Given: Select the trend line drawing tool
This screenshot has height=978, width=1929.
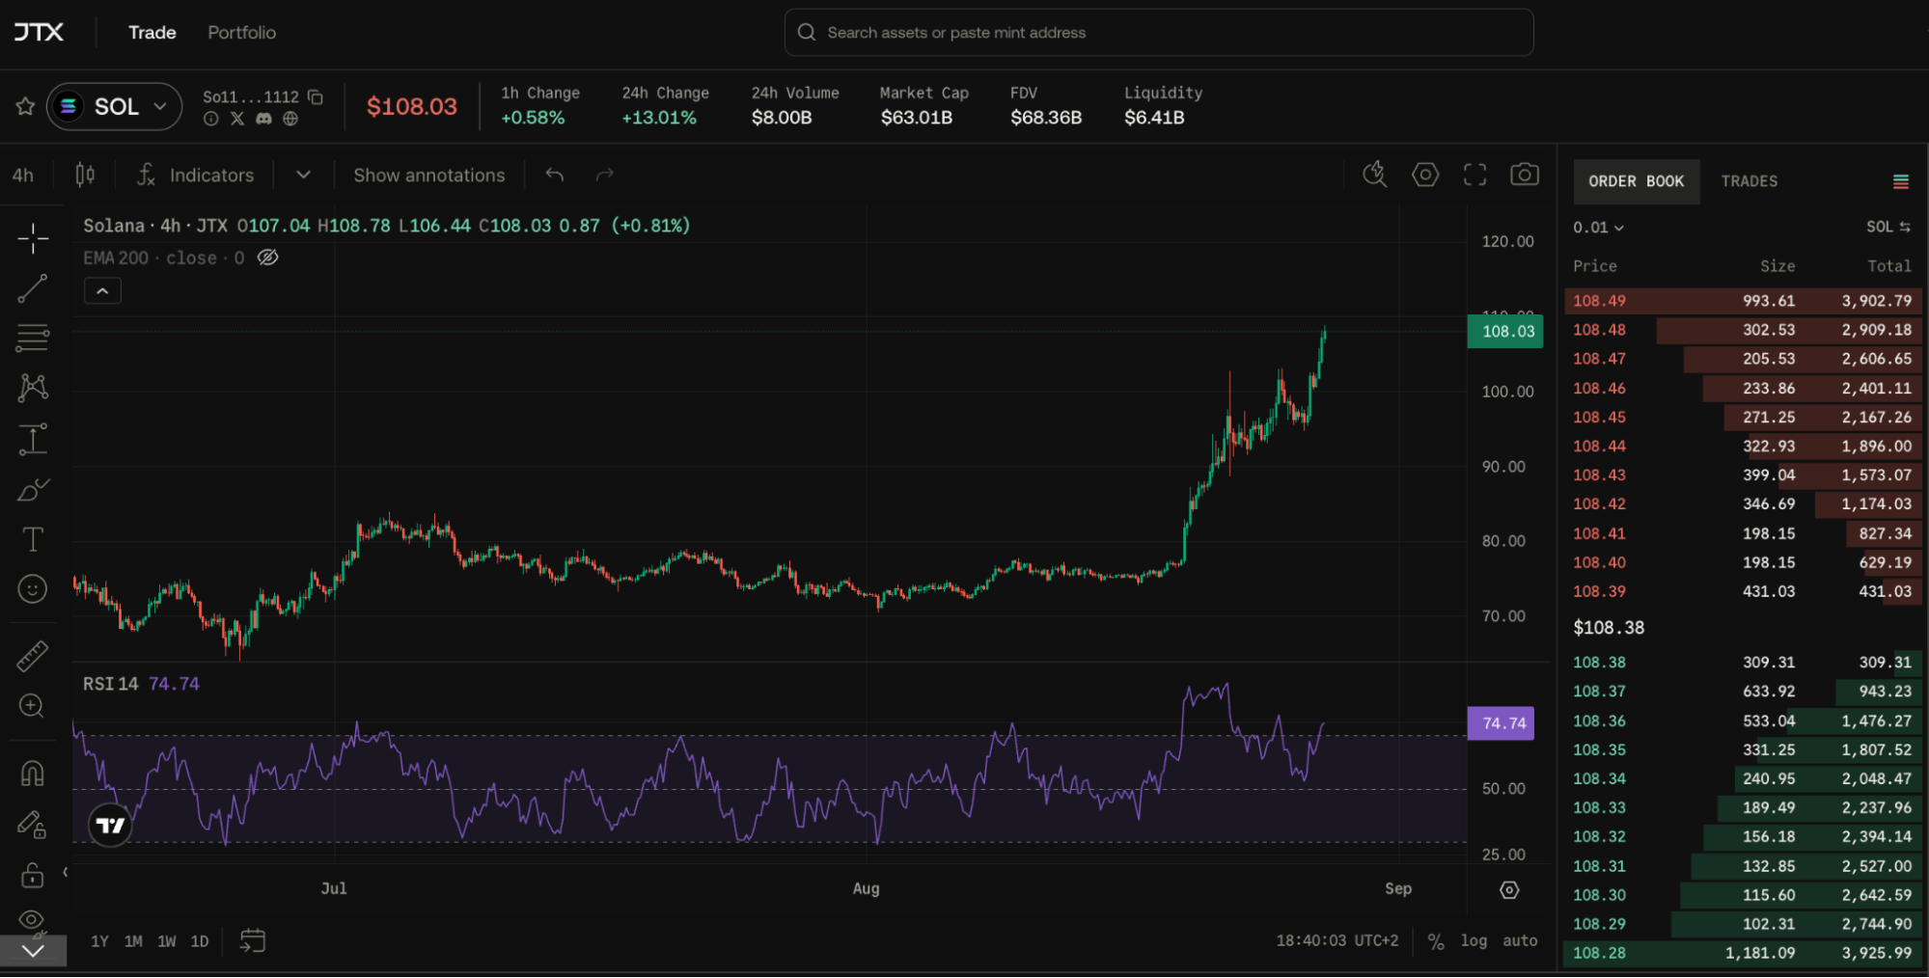Looking at the screenshot, I should coord(33,288).
